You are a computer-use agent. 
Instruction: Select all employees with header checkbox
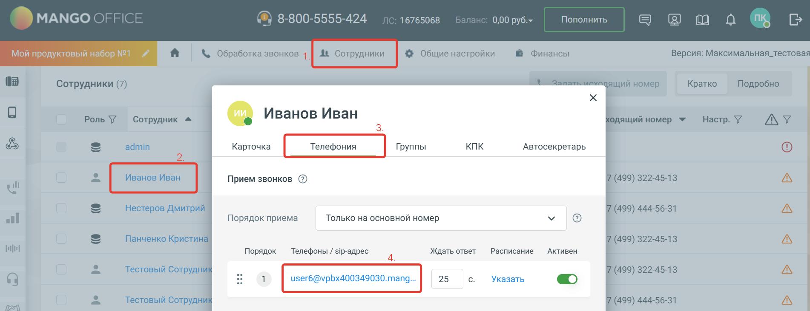click(x=61, y=119)
